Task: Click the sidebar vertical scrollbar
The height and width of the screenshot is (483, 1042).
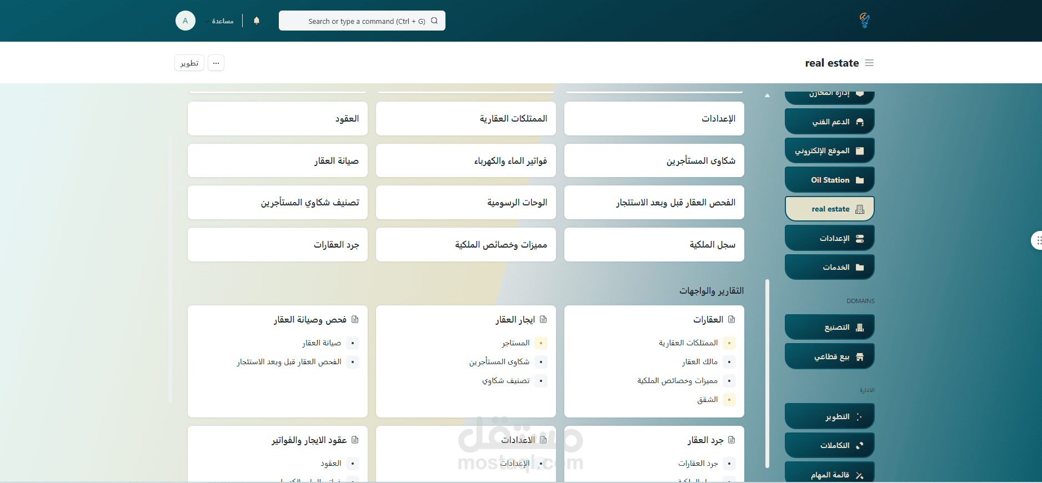Action: click(767, 373)
